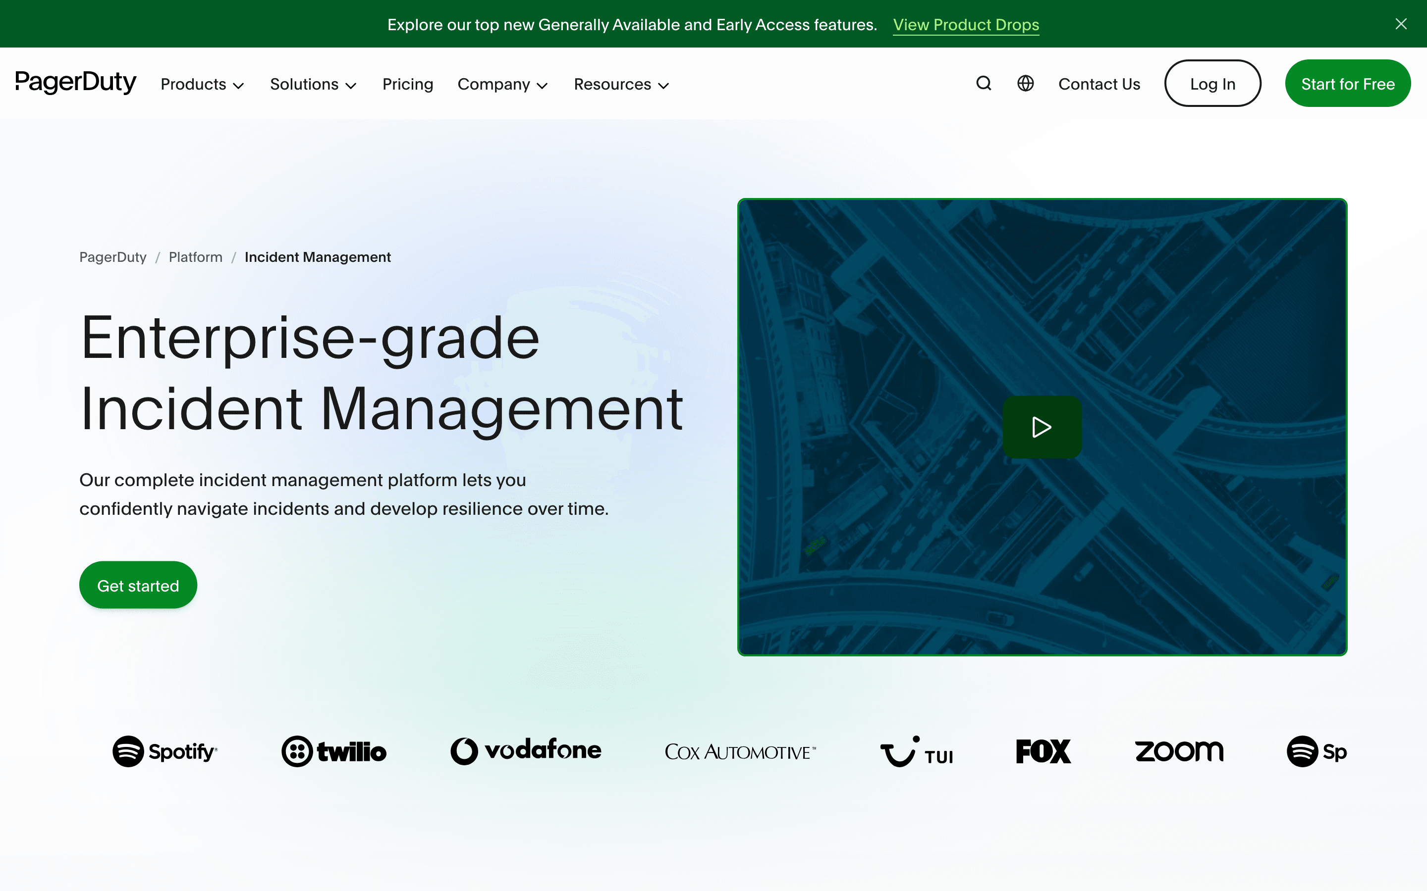This screenshot has width=1427, height=891.
Task: Go to PagerDuty breadcrumb link
Action: click(x=112, y=257)
